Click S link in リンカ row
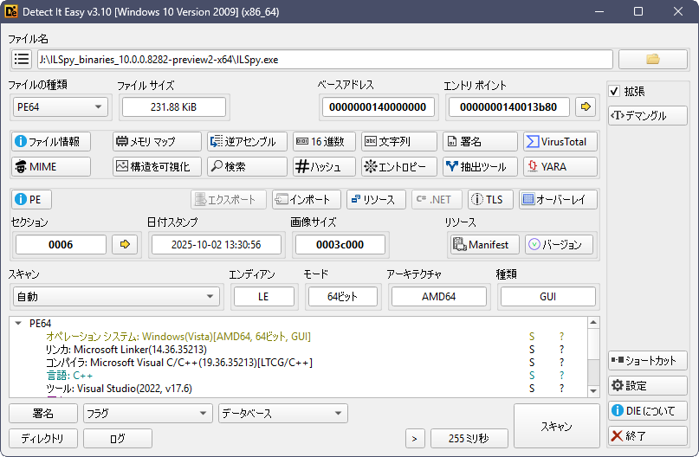The height and width of the screenshot is (457, 699). [x=531, y=350]
